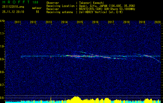Image resolution: width=163 pixels, height=103 pixels.
Task: Click the vertical grey frequency range bar
Action: coord(5,59)
